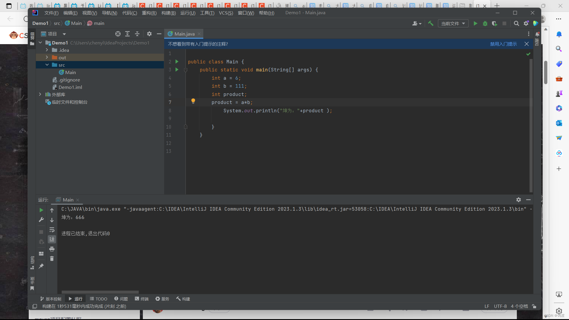This screenshot has width=569, height=320.
Task: Click the Build project hammer icon
Action: (x=431, y=23)
